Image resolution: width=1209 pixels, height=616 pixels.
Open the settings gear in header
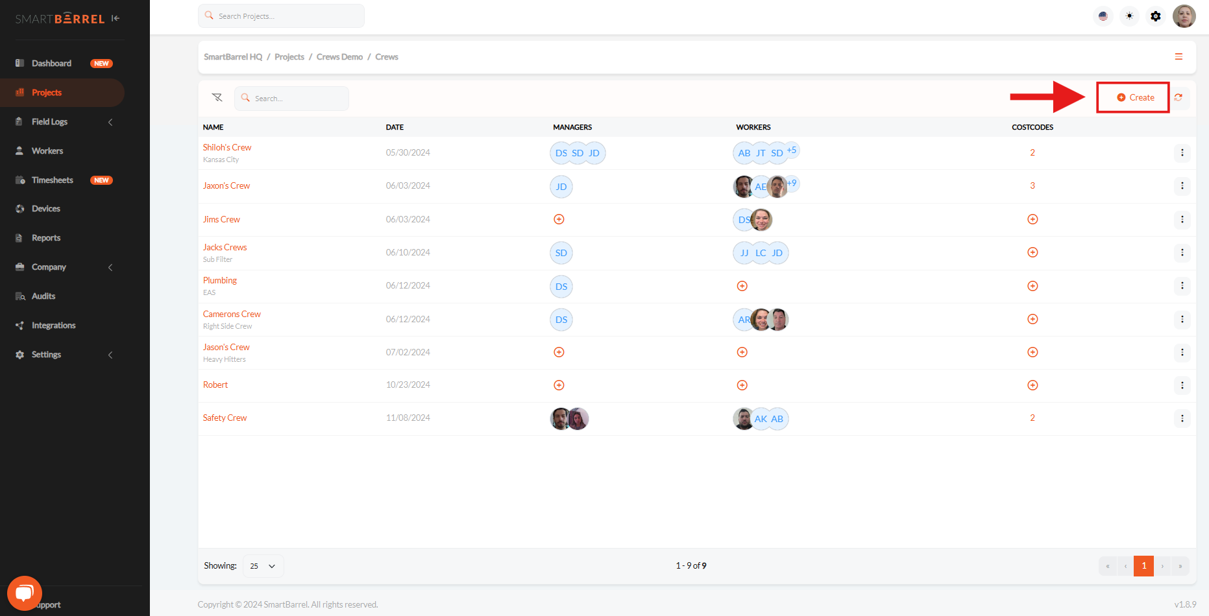[1156, 16]
